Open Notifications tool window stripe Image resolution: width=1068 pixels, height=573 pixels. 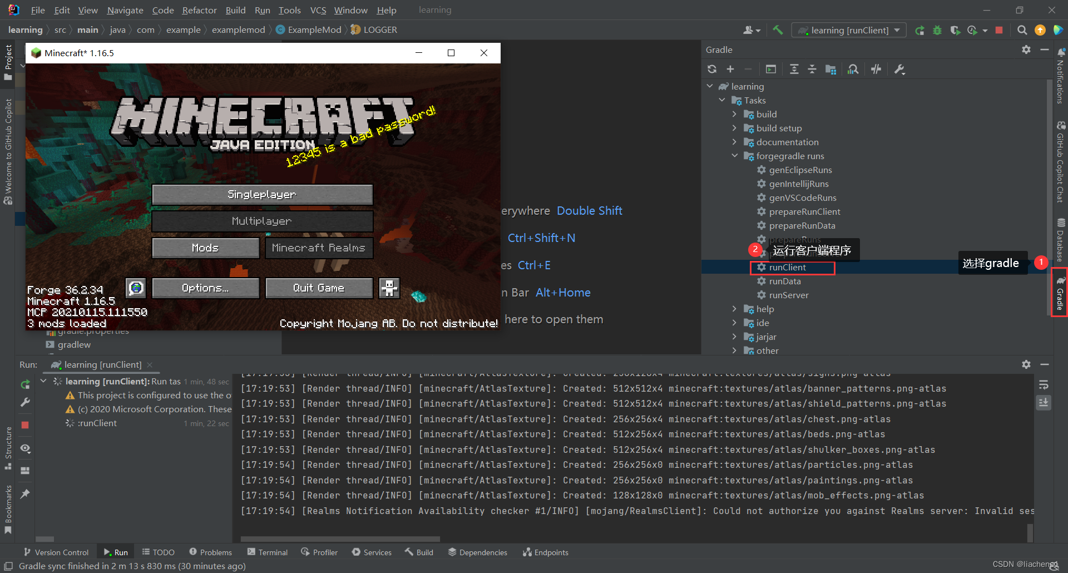[x=1060, y=76]
